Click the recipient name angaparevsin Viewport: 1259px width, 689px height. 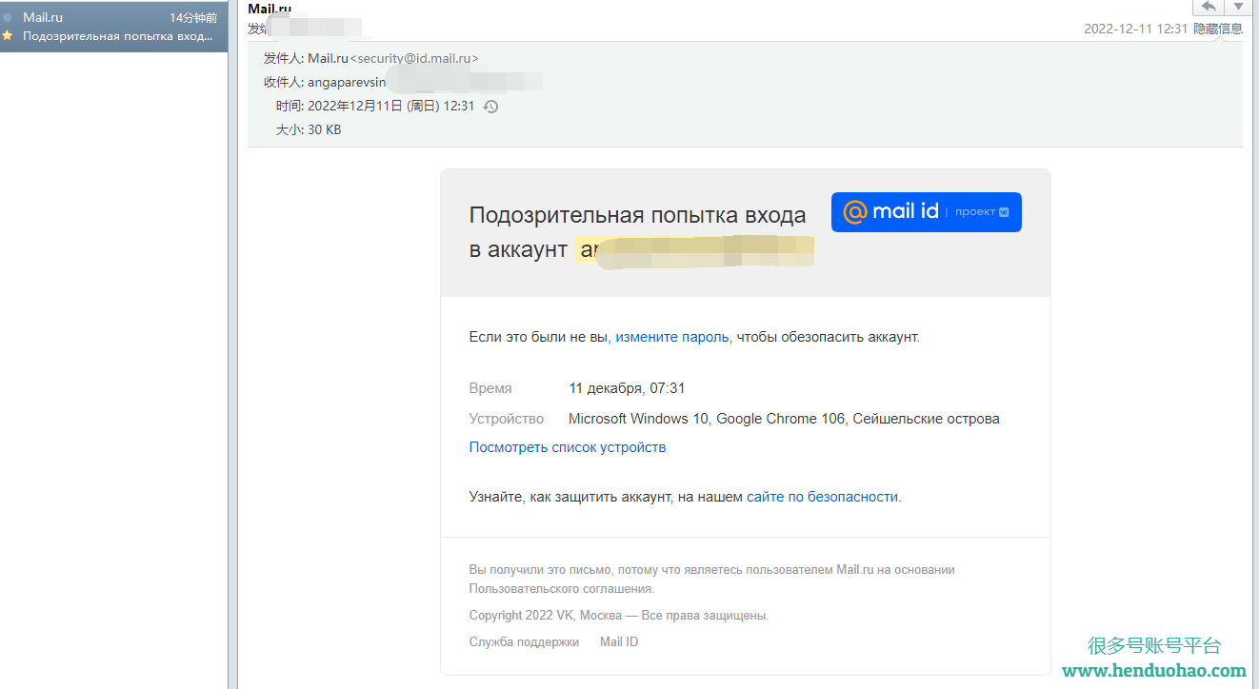[x=347, y=83]
